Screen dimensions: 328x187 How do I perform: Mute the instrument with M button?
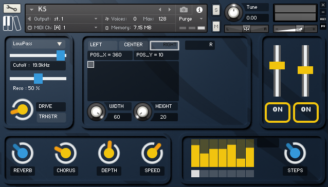click(x=216, y=26)
